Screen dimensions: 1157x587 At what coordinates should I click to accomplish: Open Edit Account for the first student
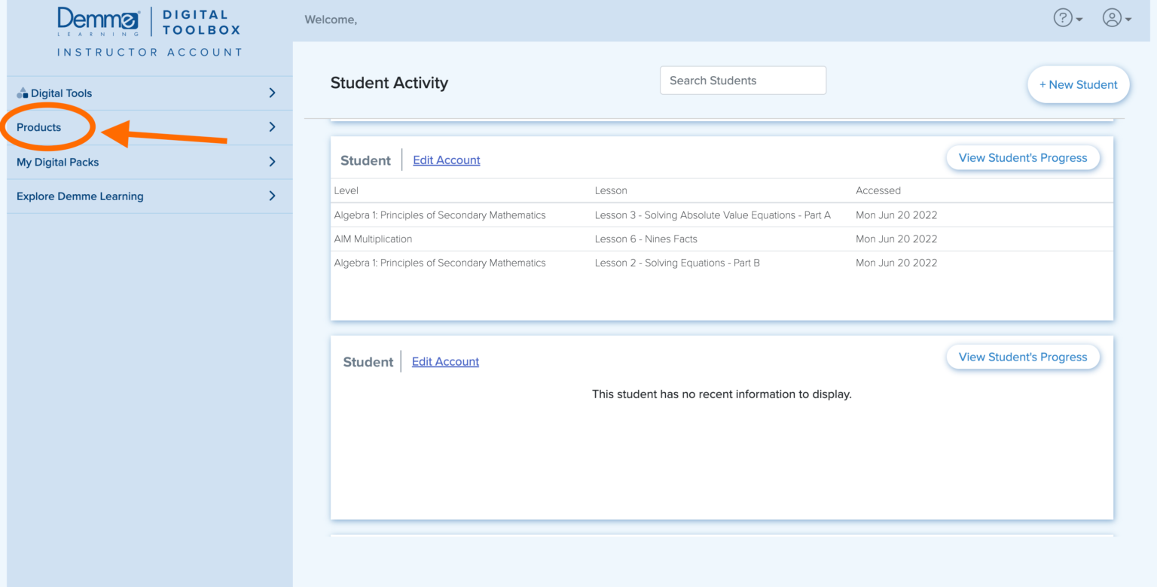coord(446,160)
